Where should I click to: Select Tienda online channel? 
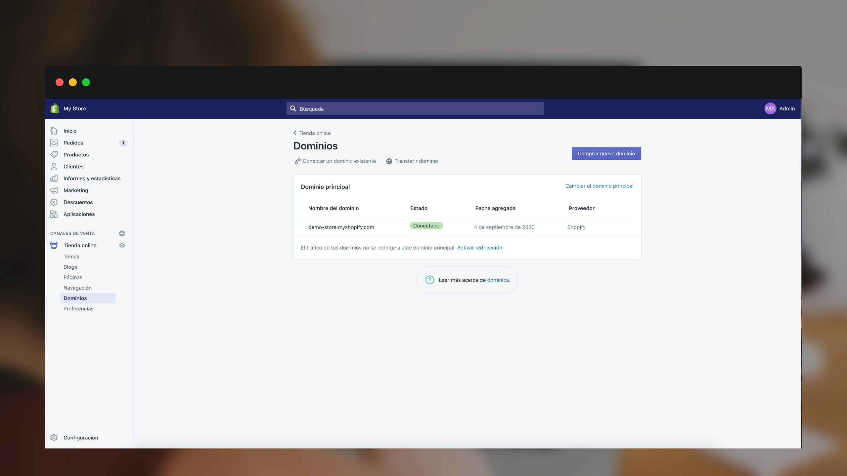coord(80,245)
